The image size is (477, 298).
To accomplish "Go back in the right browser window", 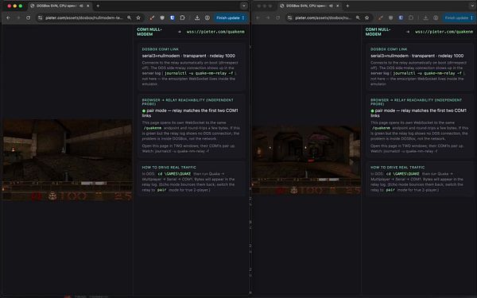I will point(258,18).
